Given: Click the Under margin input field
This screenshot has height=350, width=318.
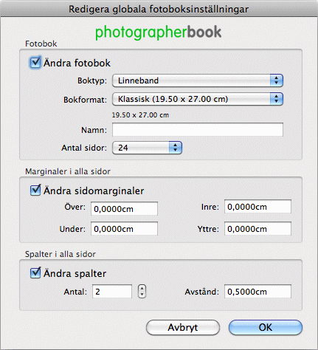Looking at the screenshot, I should pos(124,229).
